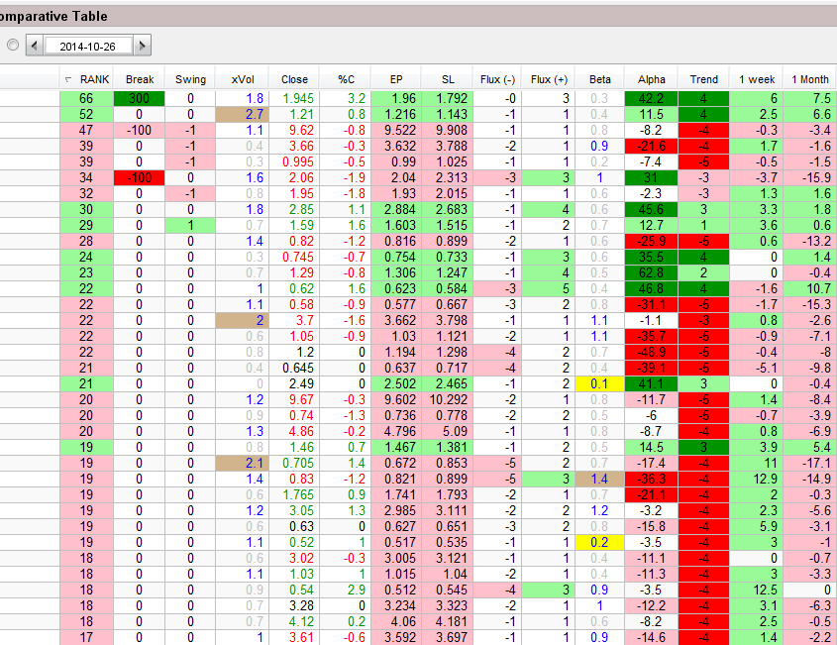Click the top RANK cell showing 66
837x645 pixels.
86,98
